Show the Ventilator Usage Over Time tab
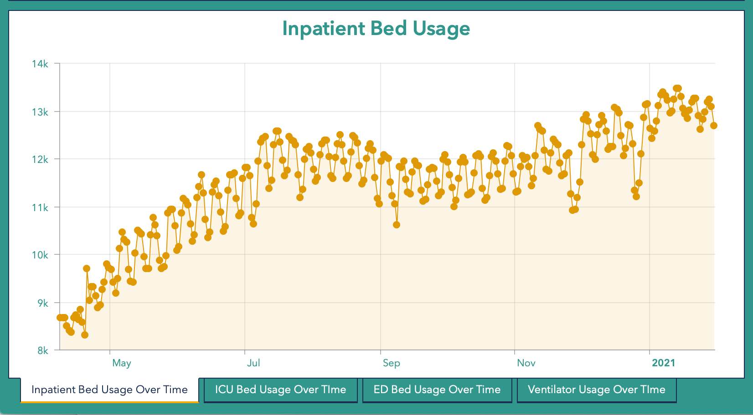Viewport: 753px width, 415px height. [596, 390]
